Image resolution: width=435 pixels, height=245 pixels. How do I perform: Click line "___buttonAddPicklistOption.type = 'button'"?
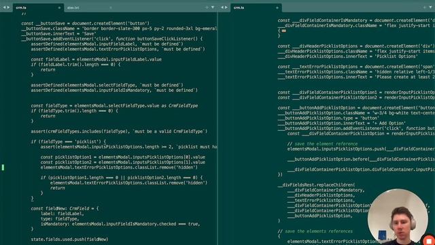pos(328,118)
